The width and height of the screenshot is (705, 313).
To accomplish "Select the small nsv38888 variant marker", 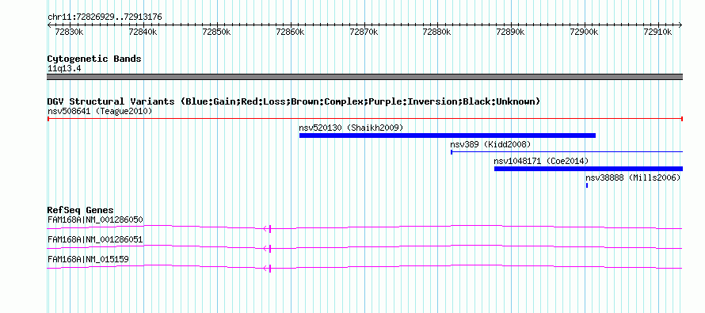I will click(x=587, y=185).
